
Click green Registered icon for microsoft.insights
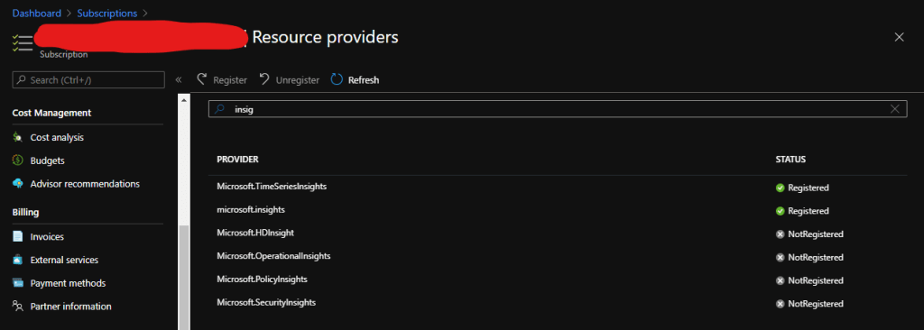[781, 211]
